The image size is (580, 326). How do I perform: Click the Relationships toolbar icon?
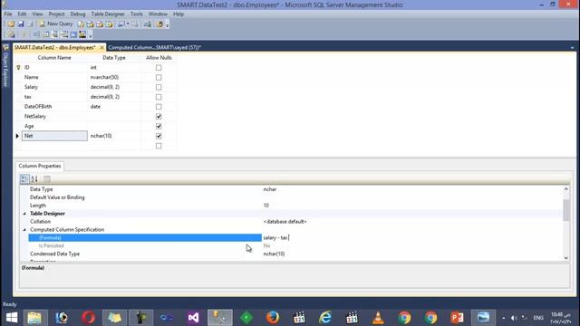(36, 34)
